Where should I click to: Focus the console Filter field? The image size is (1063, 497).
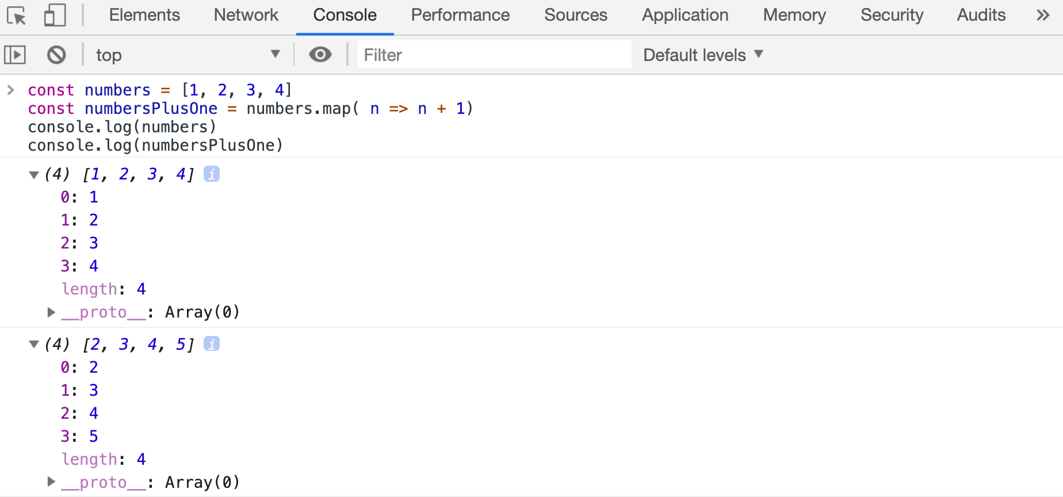[x=495, y=55]
